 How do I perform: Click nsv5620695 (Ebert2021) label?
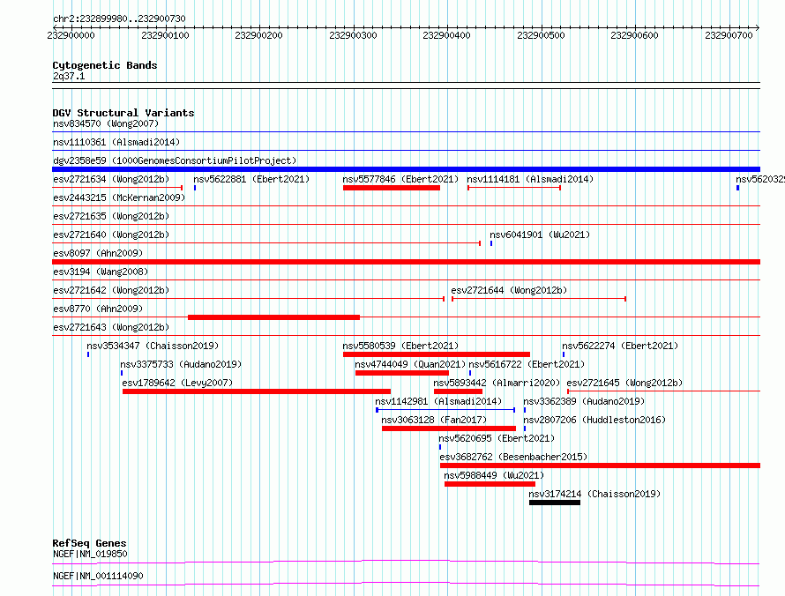pos(497,438)
